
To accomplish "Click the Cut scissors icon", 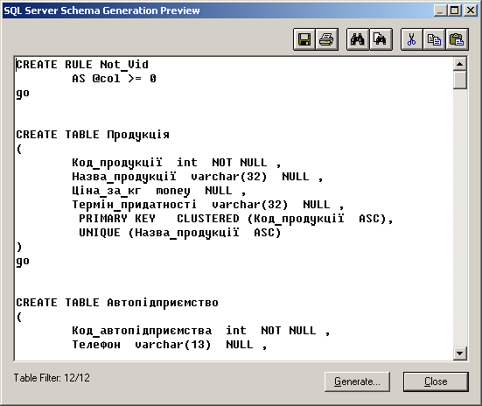I will click(412, 39).
